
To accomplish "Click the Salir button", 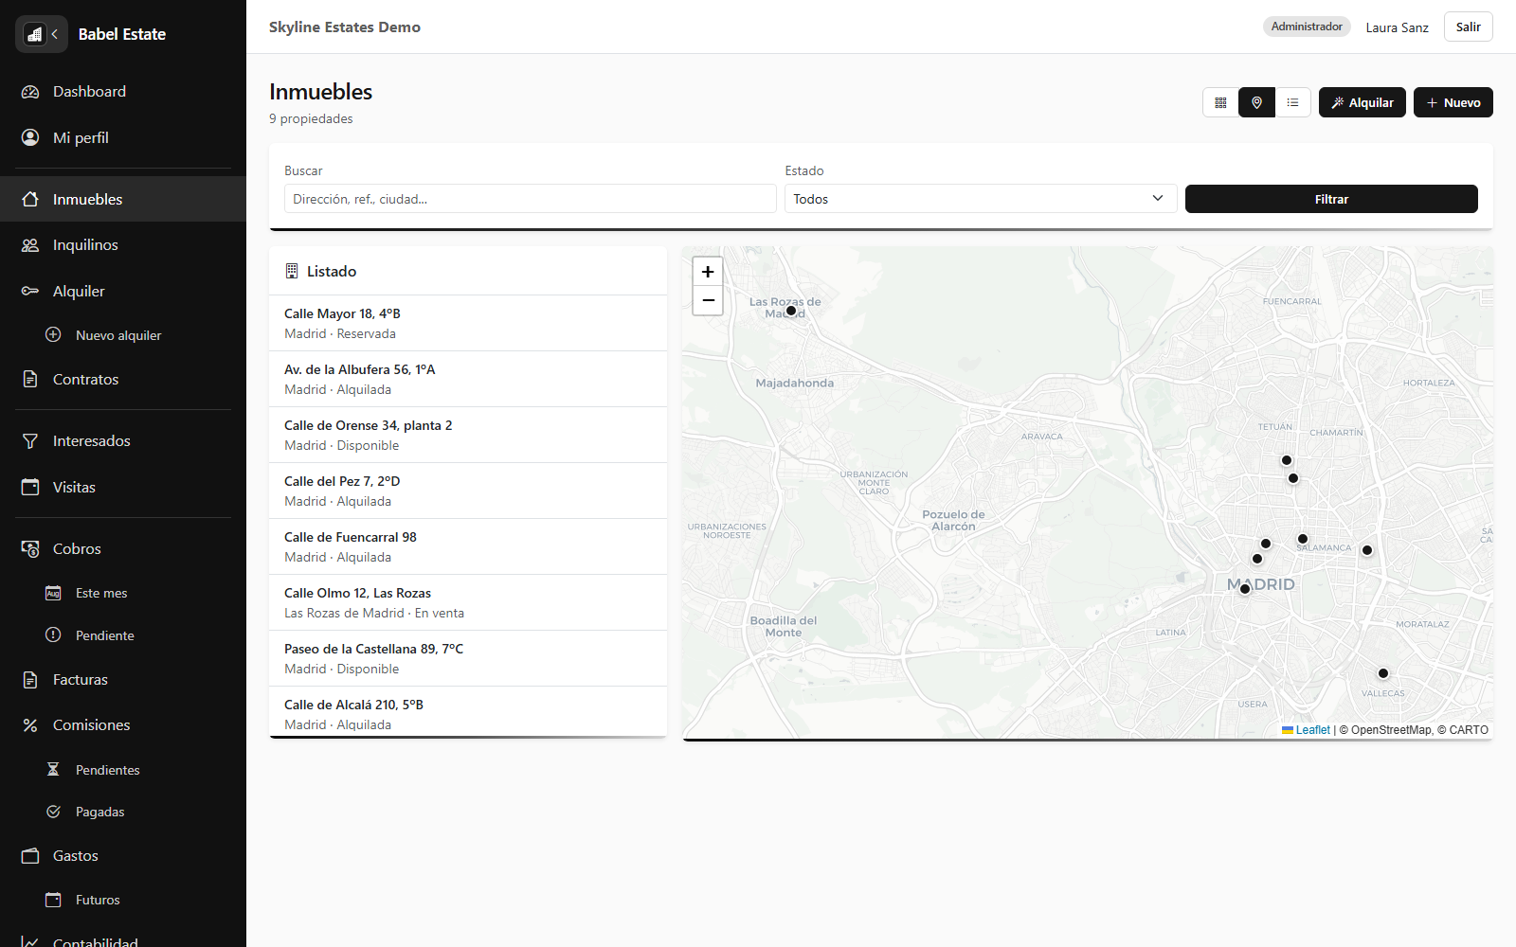I will click(x=1469, y=27).
